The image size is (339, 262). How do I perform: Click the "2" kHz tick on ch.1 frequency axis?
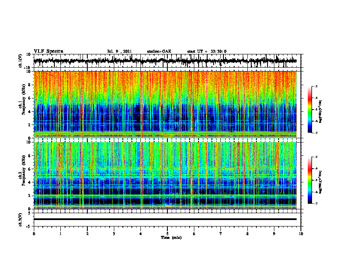pos(30,125)
